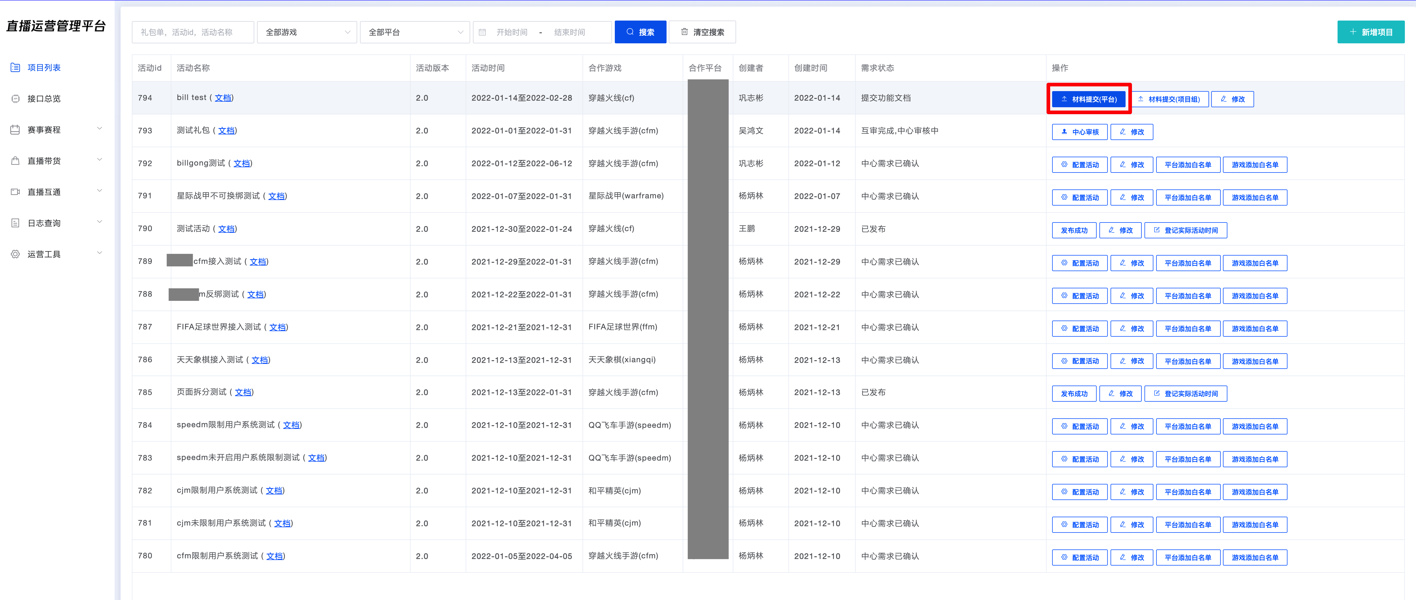Click the 日志查询 document icon
1416x600 pixels.
point(15,223)
